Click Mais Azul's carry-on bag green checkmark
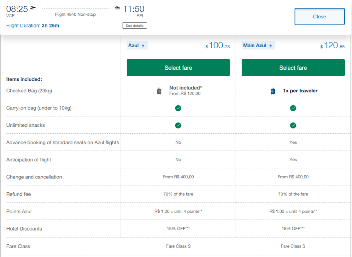 (x=293, y=108)
